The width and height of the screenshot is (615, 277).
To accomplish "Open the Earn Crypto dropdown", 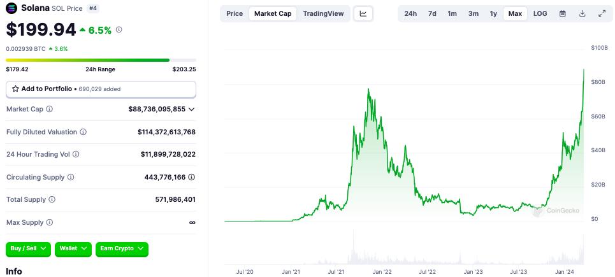I will [x=121, y=249].
